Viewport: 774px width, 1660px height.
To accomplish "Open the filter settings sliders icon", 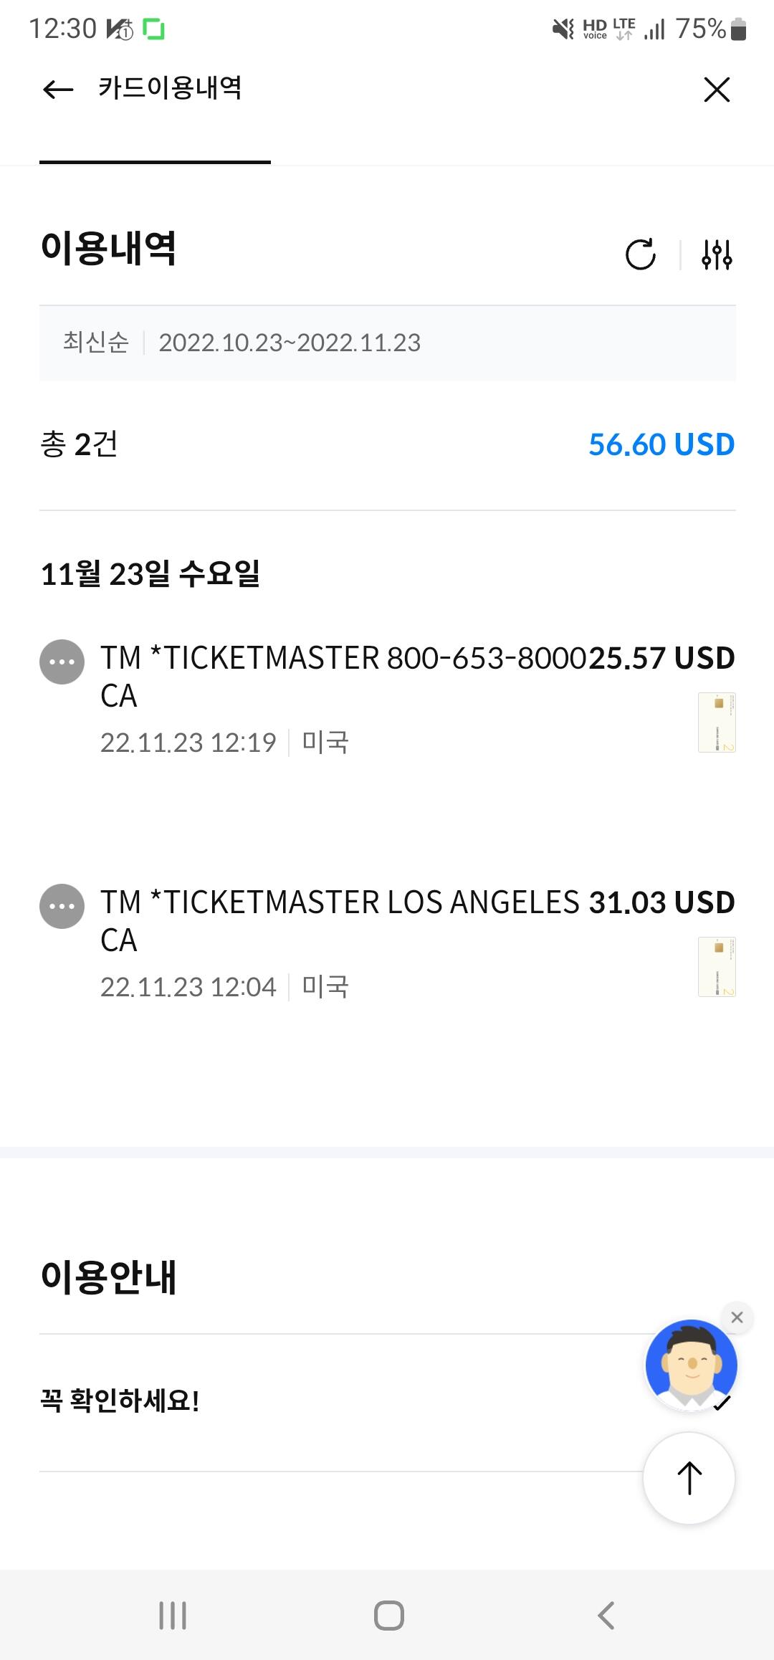I will pos(717,254).
